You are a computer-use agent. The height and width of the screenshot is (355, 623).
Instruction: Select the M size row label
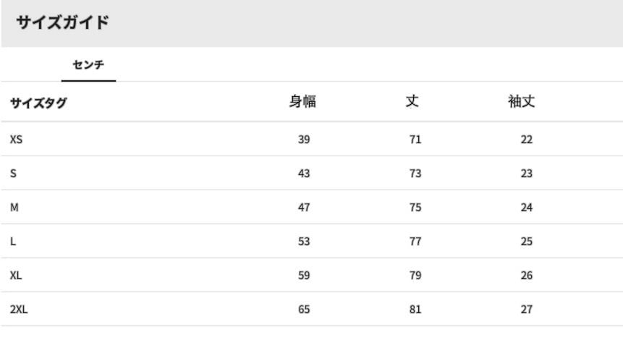[14, 208]
